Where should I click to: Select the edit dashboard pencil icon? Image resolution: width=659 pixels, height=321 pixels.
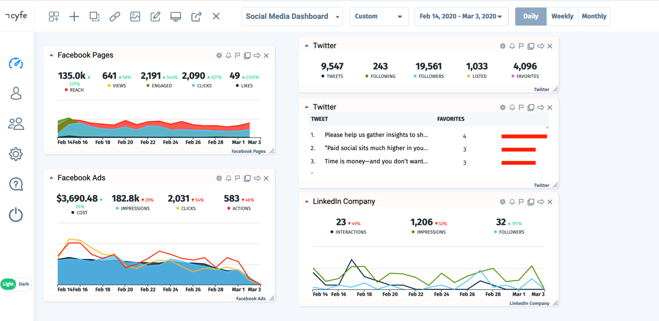pyautogui.click(x=155, y=16)
